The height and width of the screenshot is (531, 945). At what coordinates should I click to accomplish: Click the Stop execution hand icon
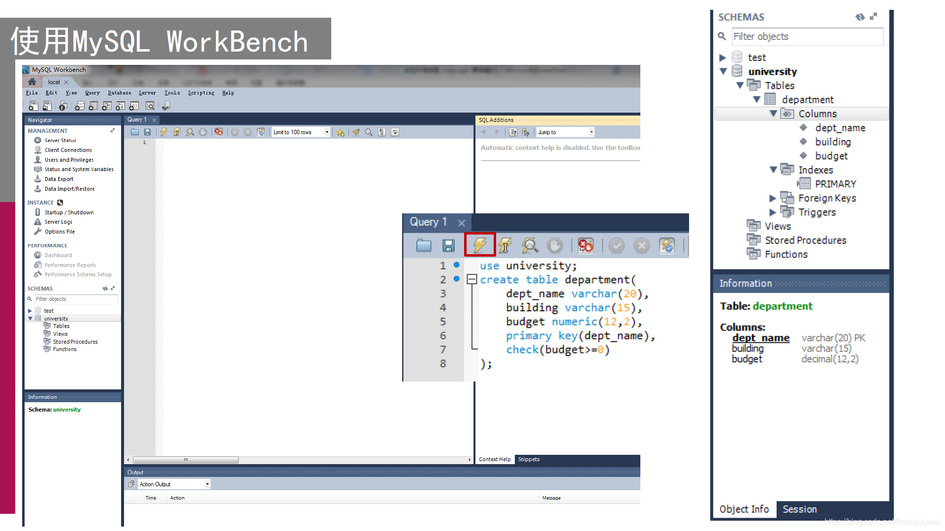click(x=555, y=245)
